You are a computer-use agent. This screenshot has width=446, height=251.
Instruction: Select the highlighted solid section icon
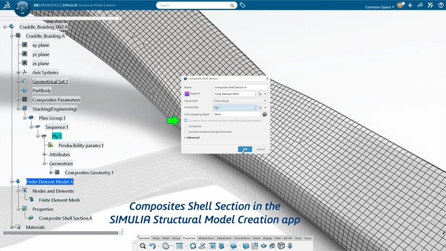[x=234, y=246]
